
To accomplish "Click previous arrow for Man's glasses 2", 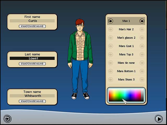I will (111, 38).
